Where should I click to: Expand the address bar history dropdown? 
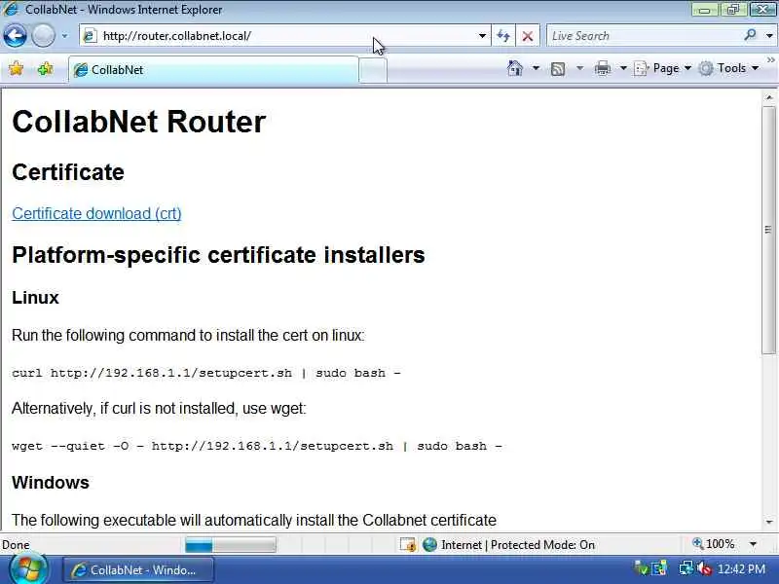pyautogui.click(x=482, y=36)
